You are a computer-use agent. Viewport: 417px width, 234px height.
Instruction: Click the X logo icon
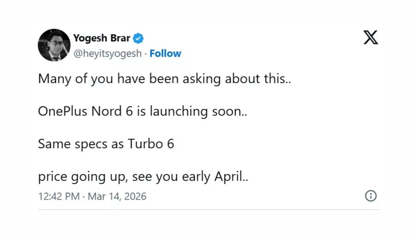371,37
